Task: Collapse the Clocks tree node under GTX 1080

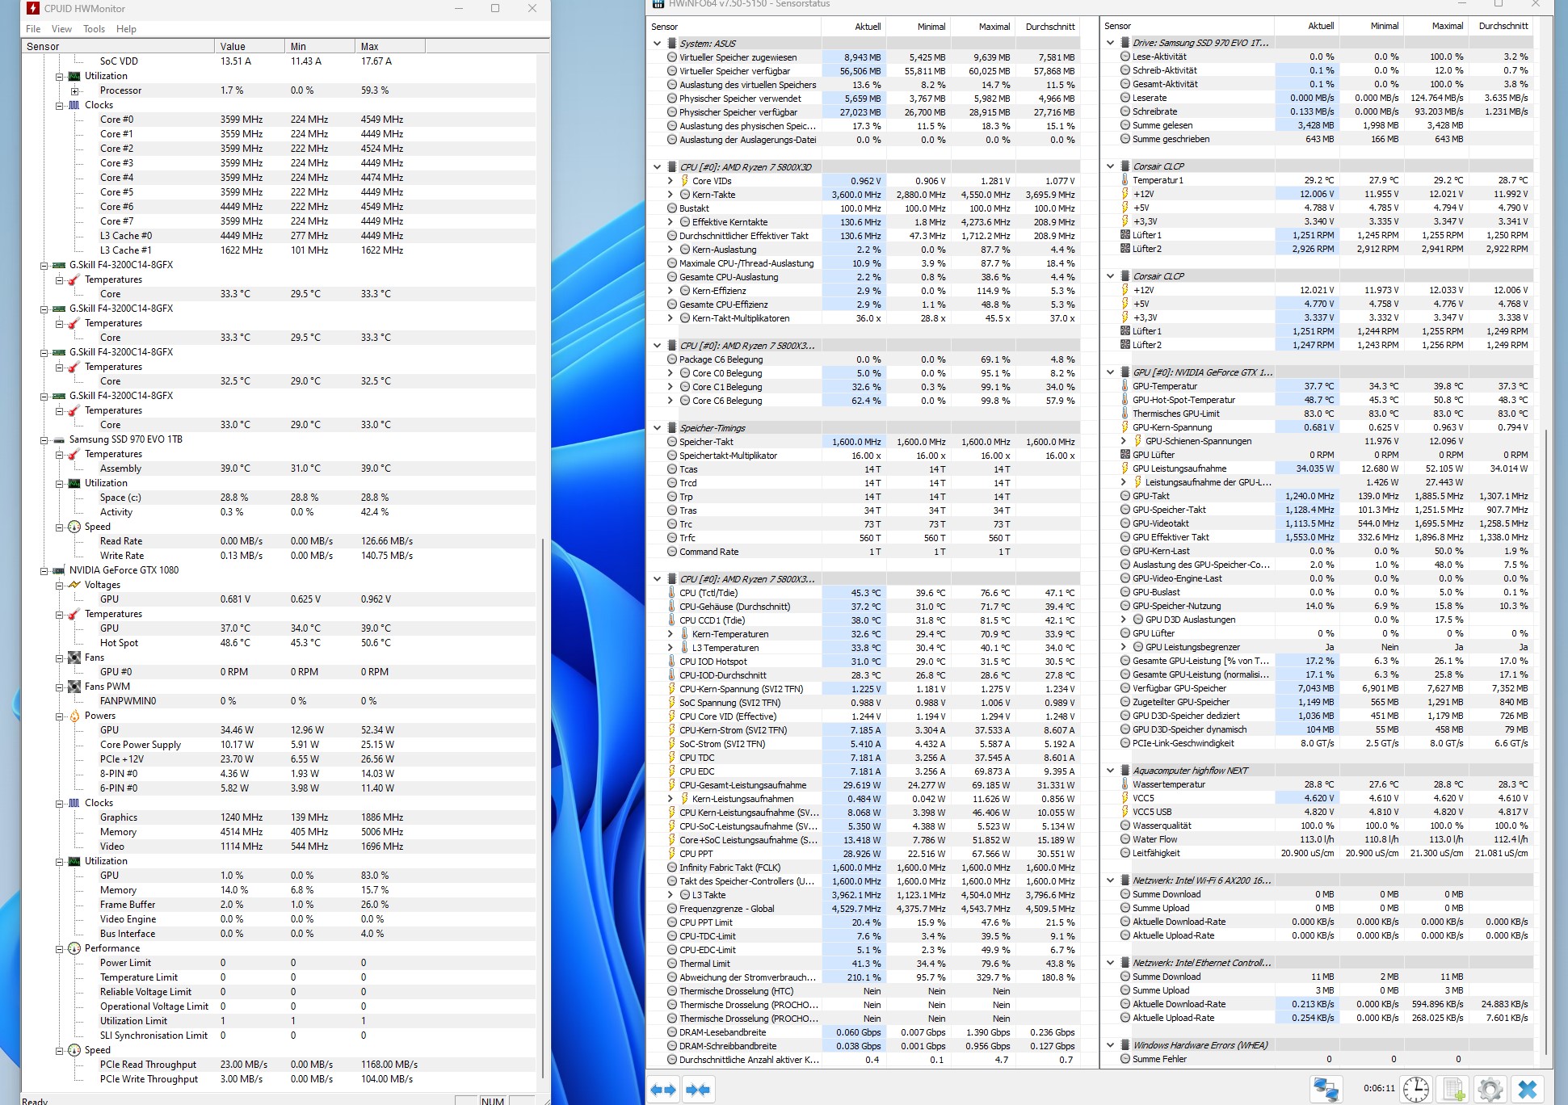Action: pos(60,803)
